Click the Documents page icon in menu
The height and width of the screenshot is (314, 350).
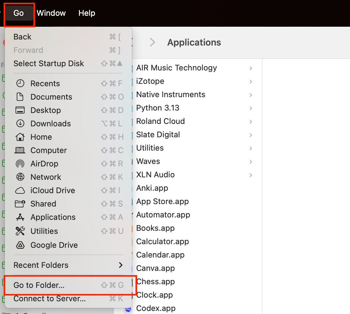click(x=20, y=97)
